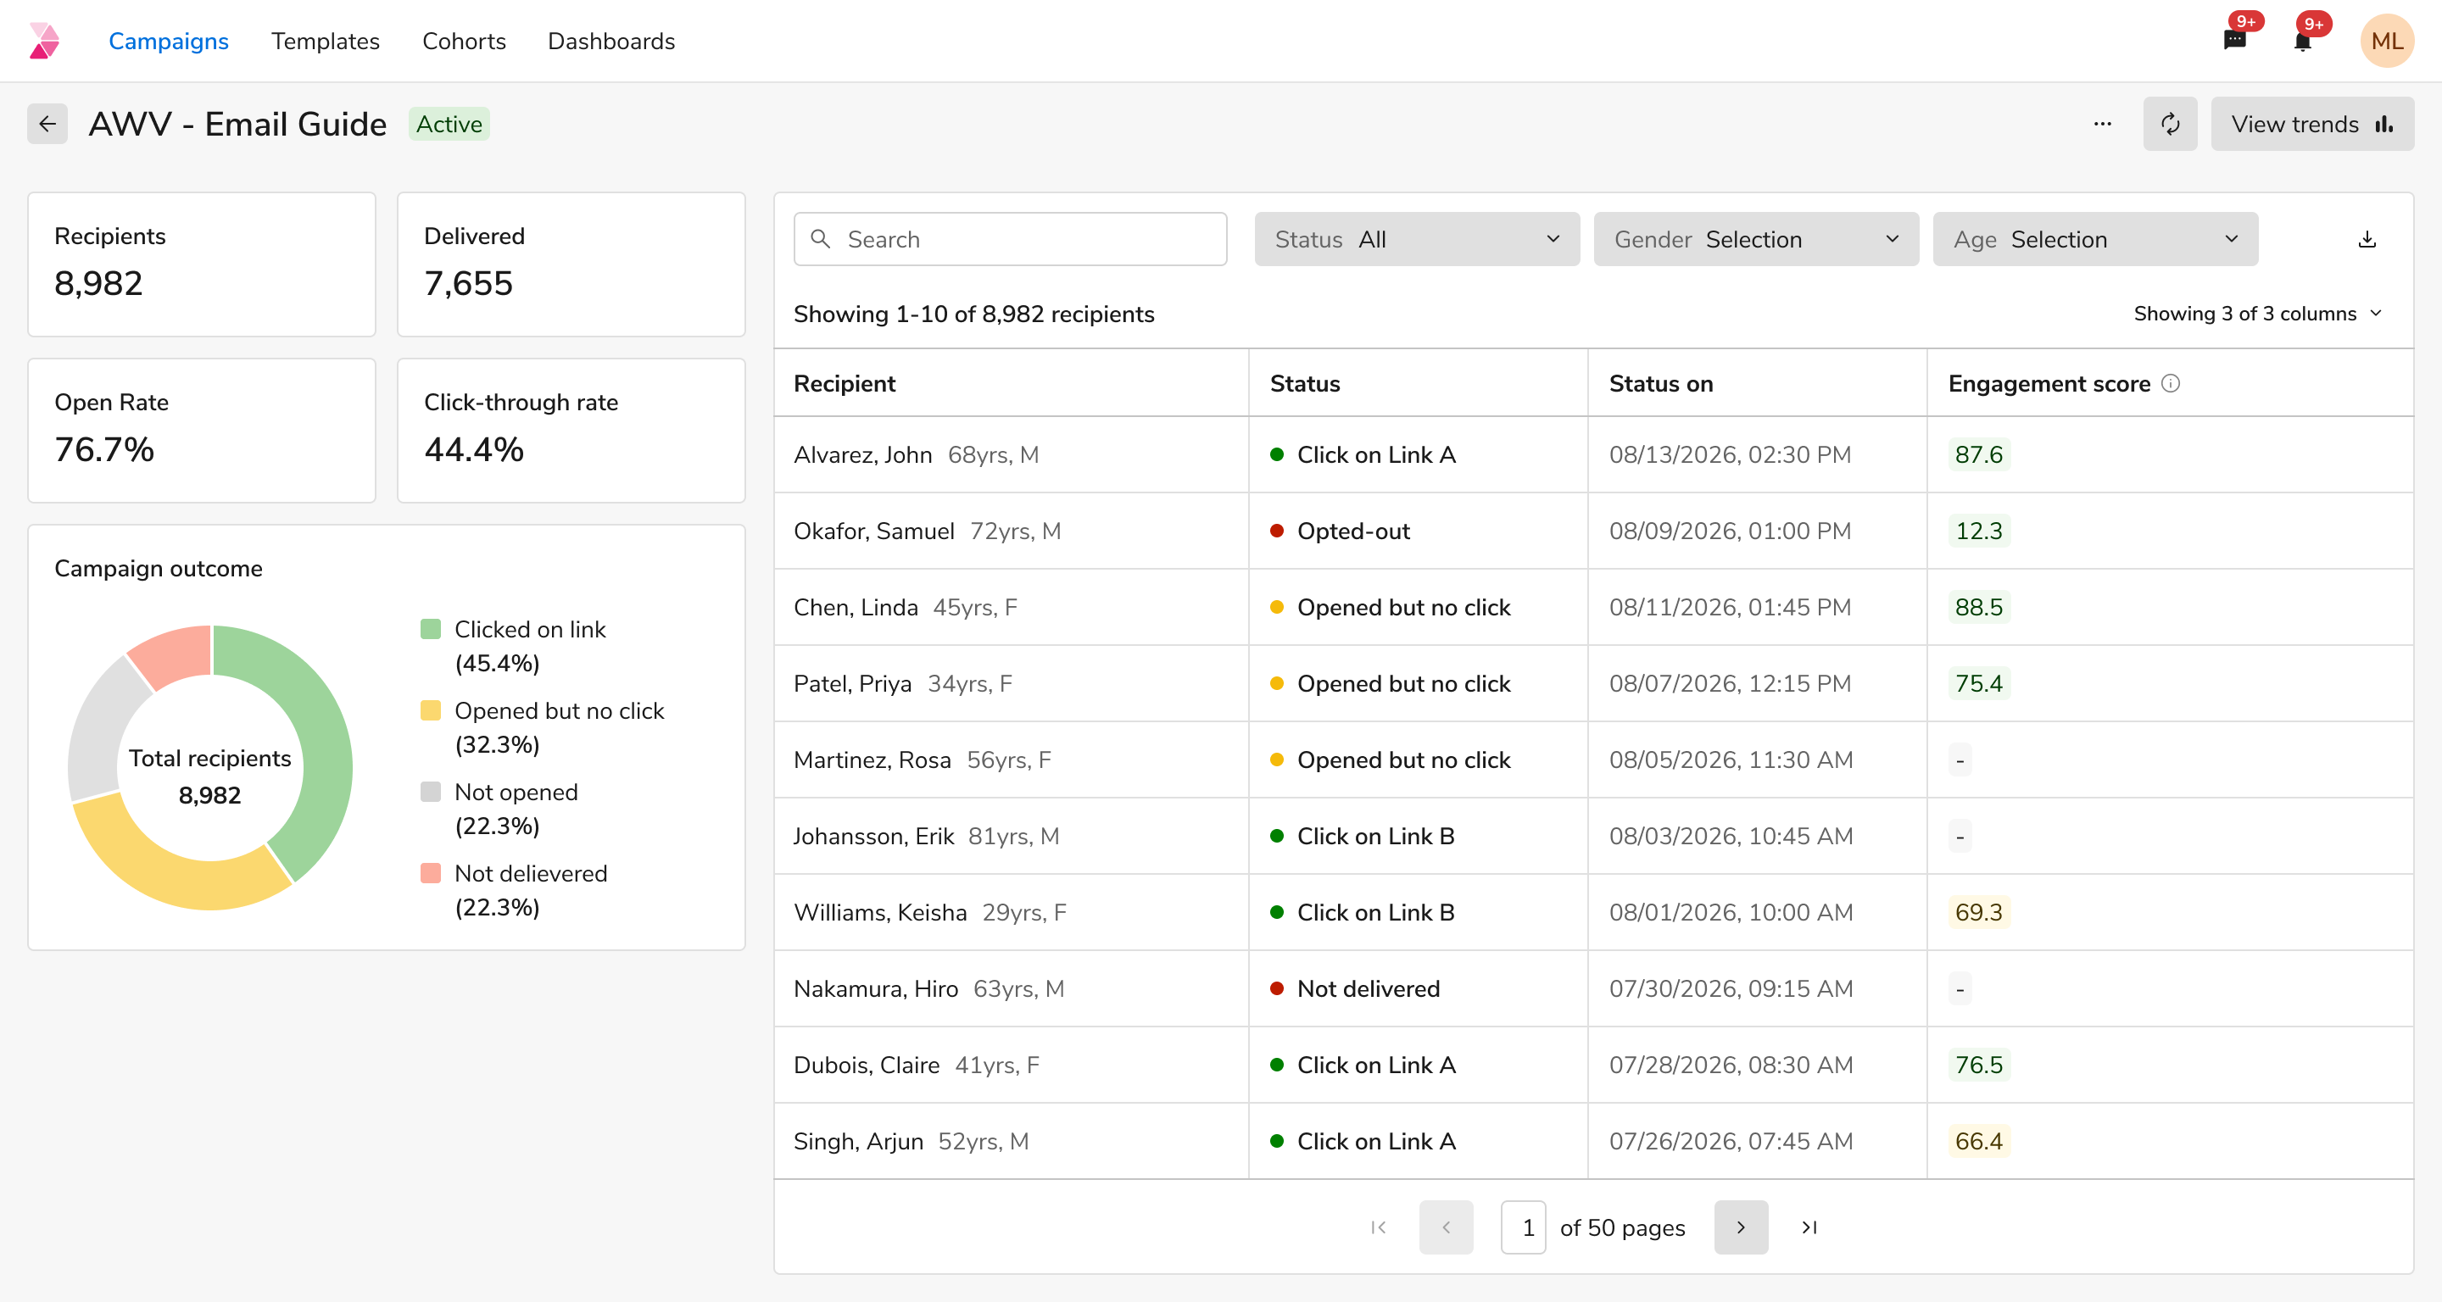The image size is (2442, 1302).
Task: Select recipient Patel, Priya
Action: click(x=852, y=683)
